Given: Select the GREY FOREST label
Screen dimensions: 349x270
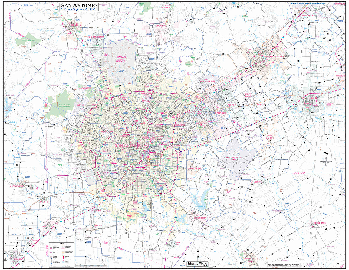Looking at the screenshot, I should (x=85, y=88).
